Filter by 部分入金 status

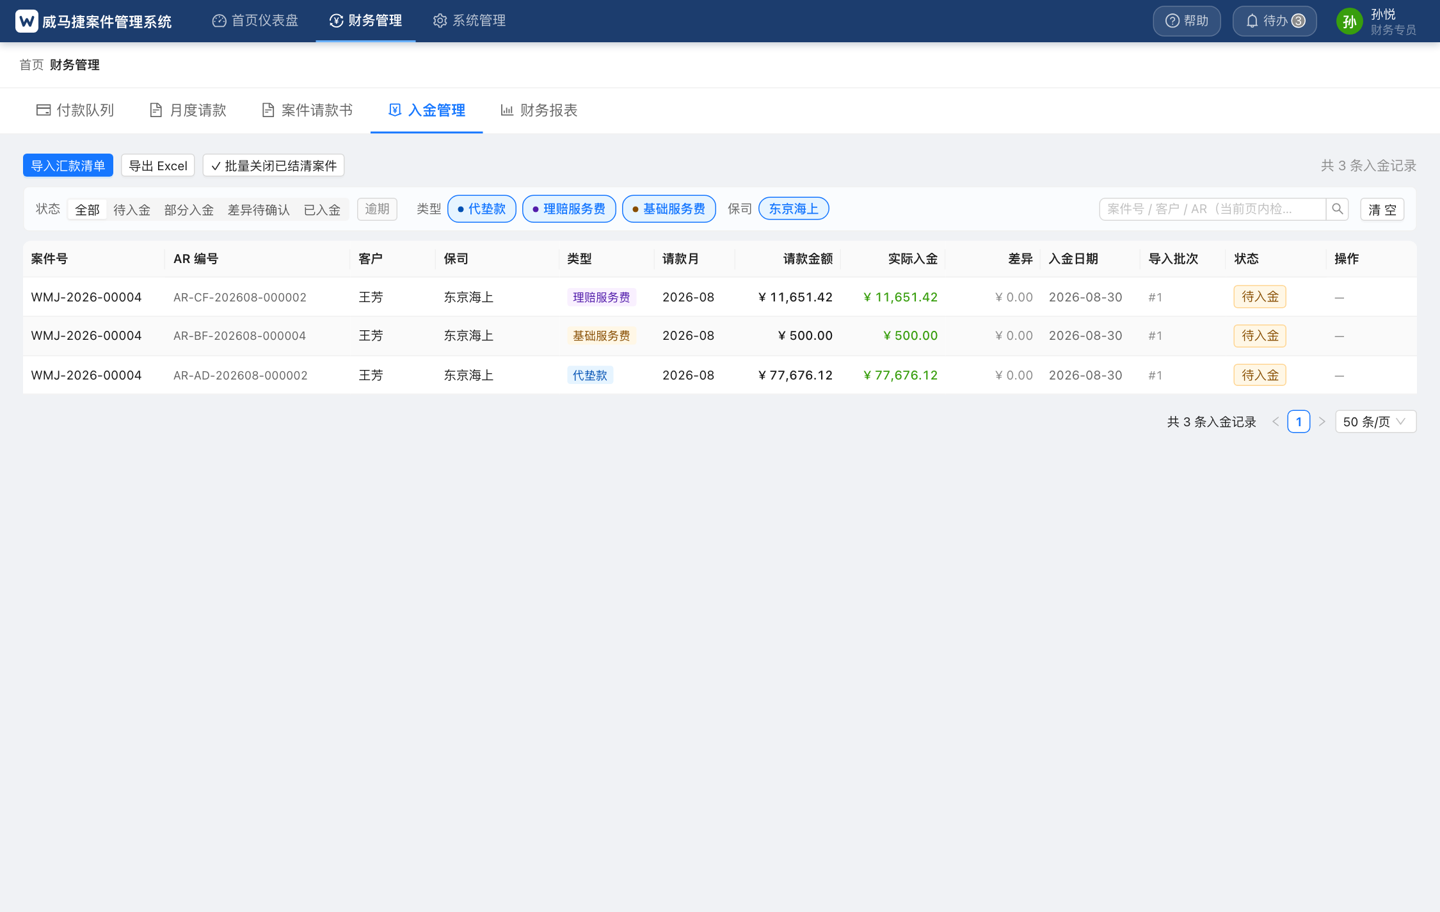coord(189,209)
